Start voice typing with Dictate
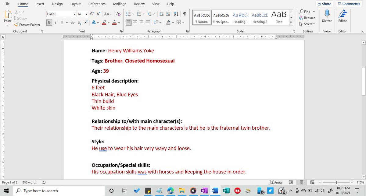The image size is (366, 196). coord(327,16)
